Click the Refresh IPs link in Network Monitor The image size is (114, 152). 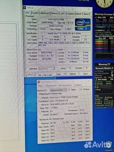pyautogui.click(x=99, y=77)
